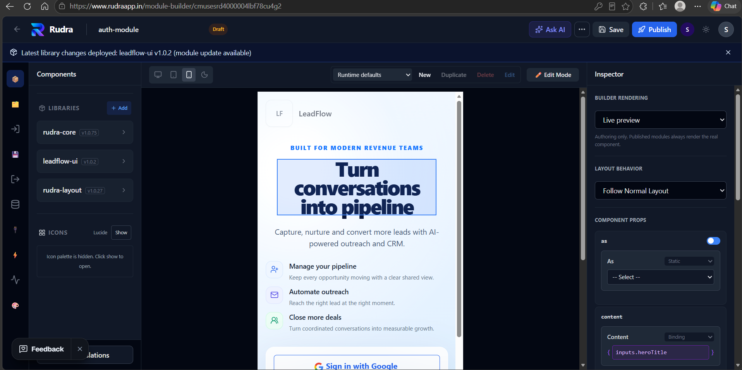This screenshot has width=742, height=370.
Task: Add a new library
Action: tap(119, 108)
